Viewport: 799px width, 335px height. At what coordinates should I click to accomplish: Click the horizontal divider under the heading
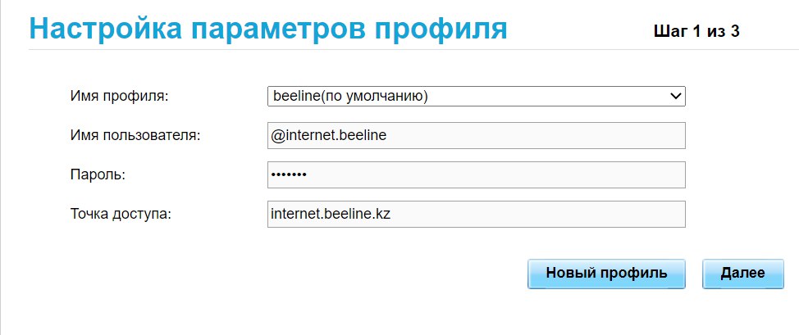click(410, 49)
